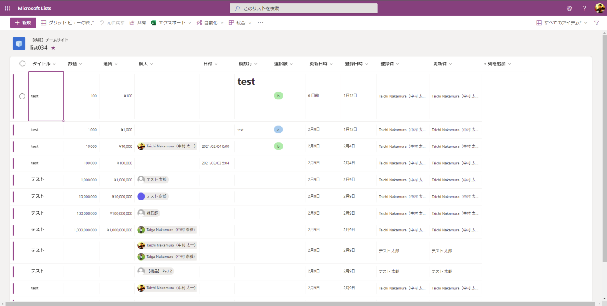Screen dimensions: 607x306
Task: Click the green 'b' choice pill in first row
Action: pos(278,96)
